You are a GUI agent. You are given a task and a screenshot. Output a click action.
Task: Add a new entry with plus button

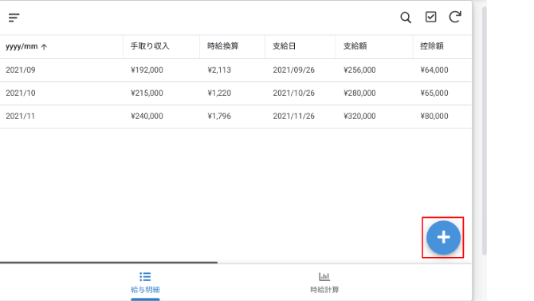coord(443,237)
